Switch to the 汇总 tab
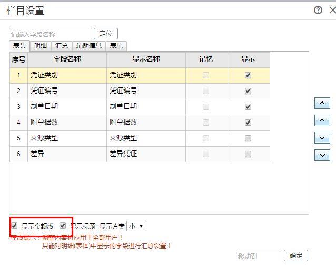 click(x=62, y=46)
